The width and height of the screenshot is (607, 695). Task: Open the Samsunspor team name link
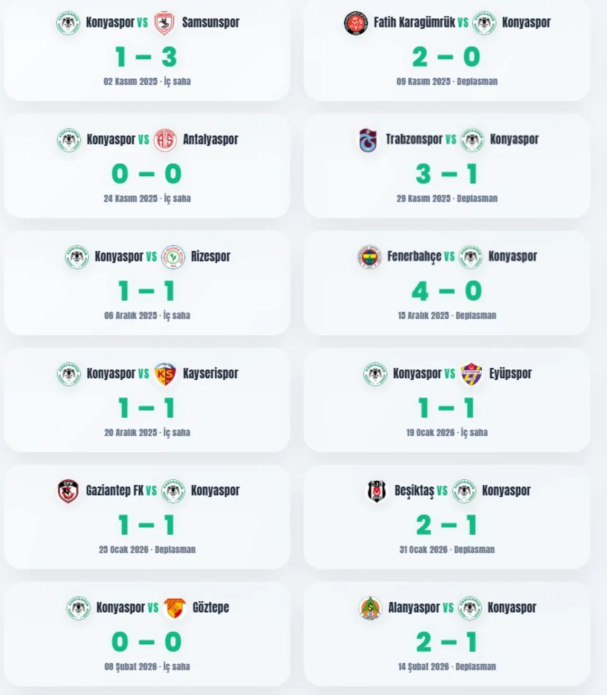(211, 23)
